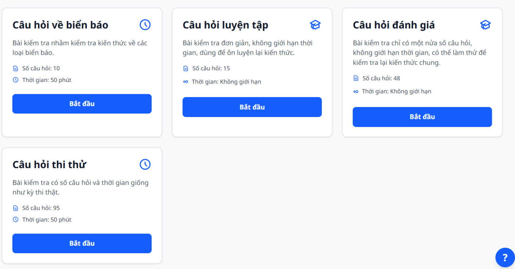The height and width of the screenshot is (269, 515).
Task: Click the clock icon on the thi thử card
Action: coord(145,164)
